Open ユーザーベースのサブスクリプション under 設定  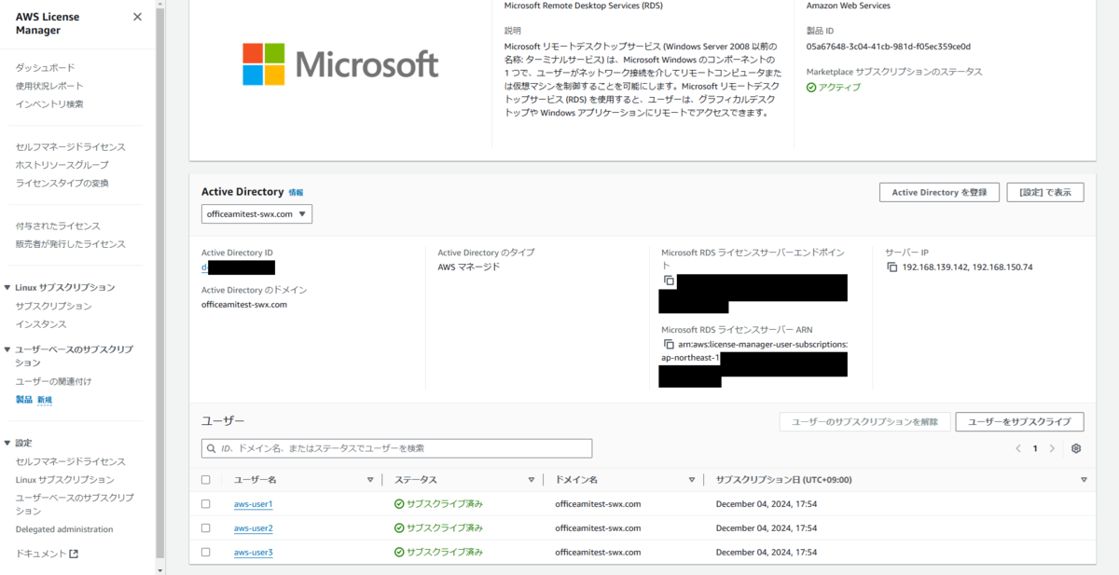click(x=75, y=504)
